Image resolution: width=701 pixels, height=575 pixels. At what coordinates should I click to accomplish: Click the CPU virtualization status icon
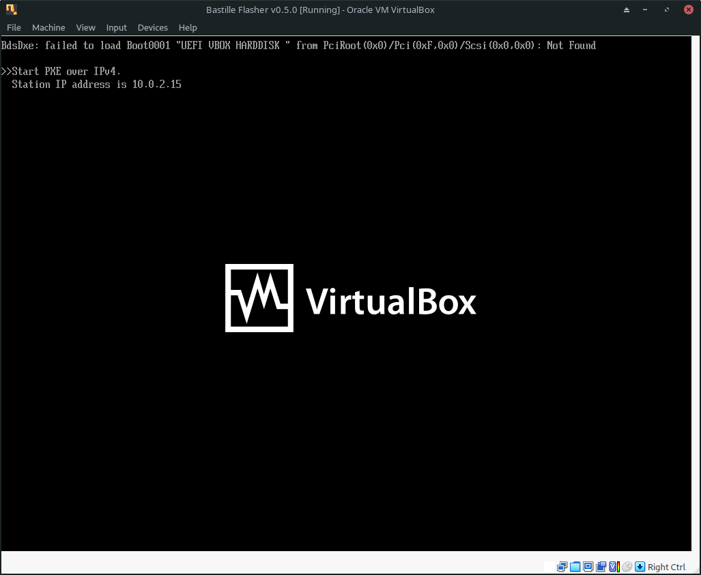[614, 567]
